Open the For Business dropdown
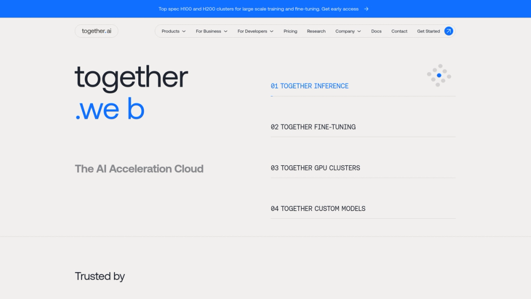The width and height of the screenshot is (531, 299). pyautogui.click(x=211, y=31)
